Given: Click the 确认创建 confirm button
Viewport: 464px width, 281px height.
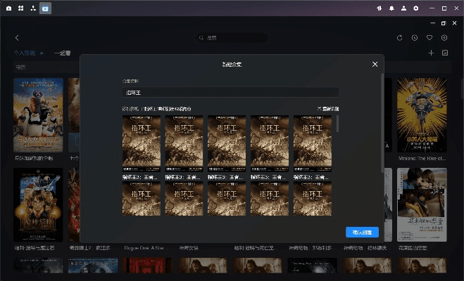Looking at the screenshot, I should (363, 233).
